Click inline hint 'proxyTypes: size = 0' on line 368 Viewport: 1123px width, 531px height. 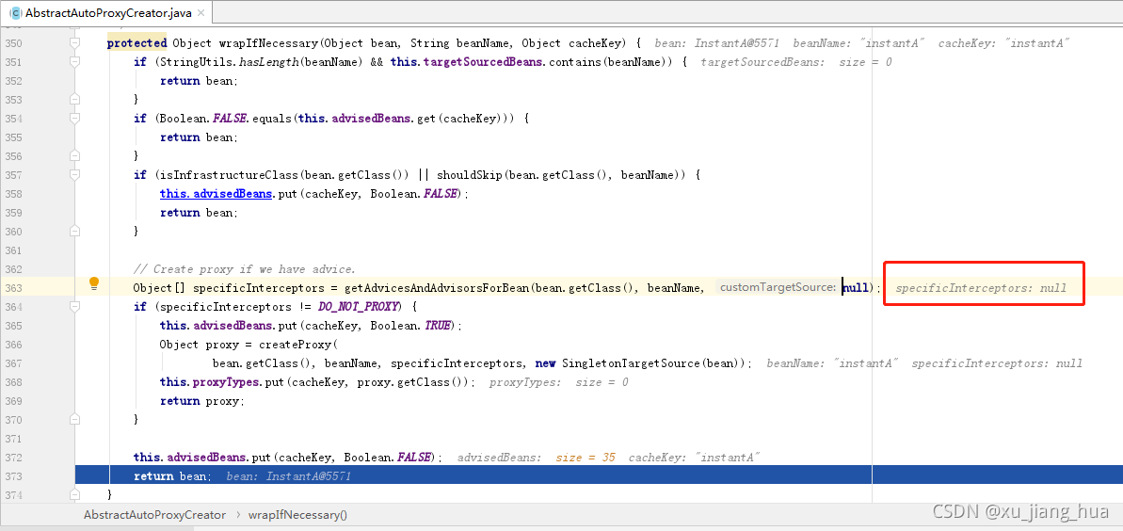click(x=558, y=382)
